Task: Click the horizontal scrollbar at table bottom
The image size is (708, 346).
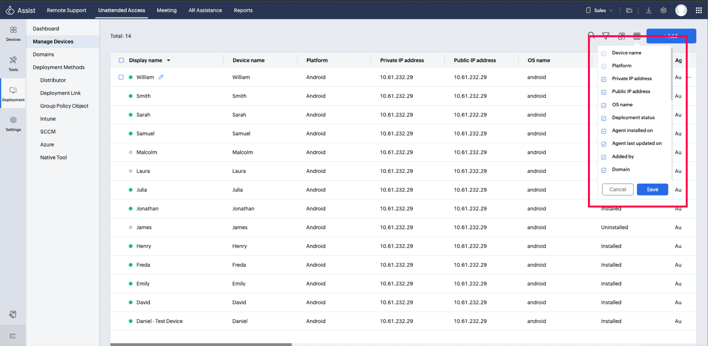Action: coord(201,344)
